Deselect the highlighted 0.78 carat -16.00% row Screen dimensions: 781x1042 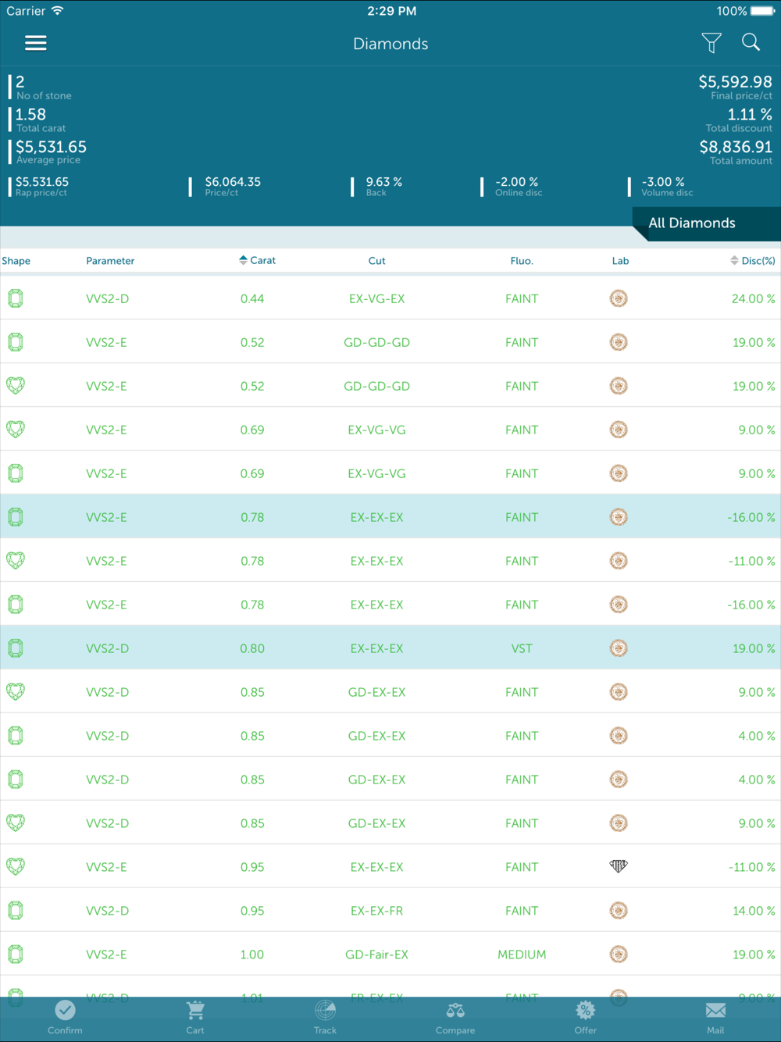coord(390,517)
